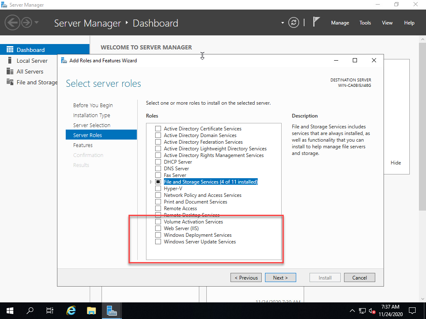Viewport: 426px width, 319px height.
Task: Open the View menu
Action: click(x=387, y=23)
